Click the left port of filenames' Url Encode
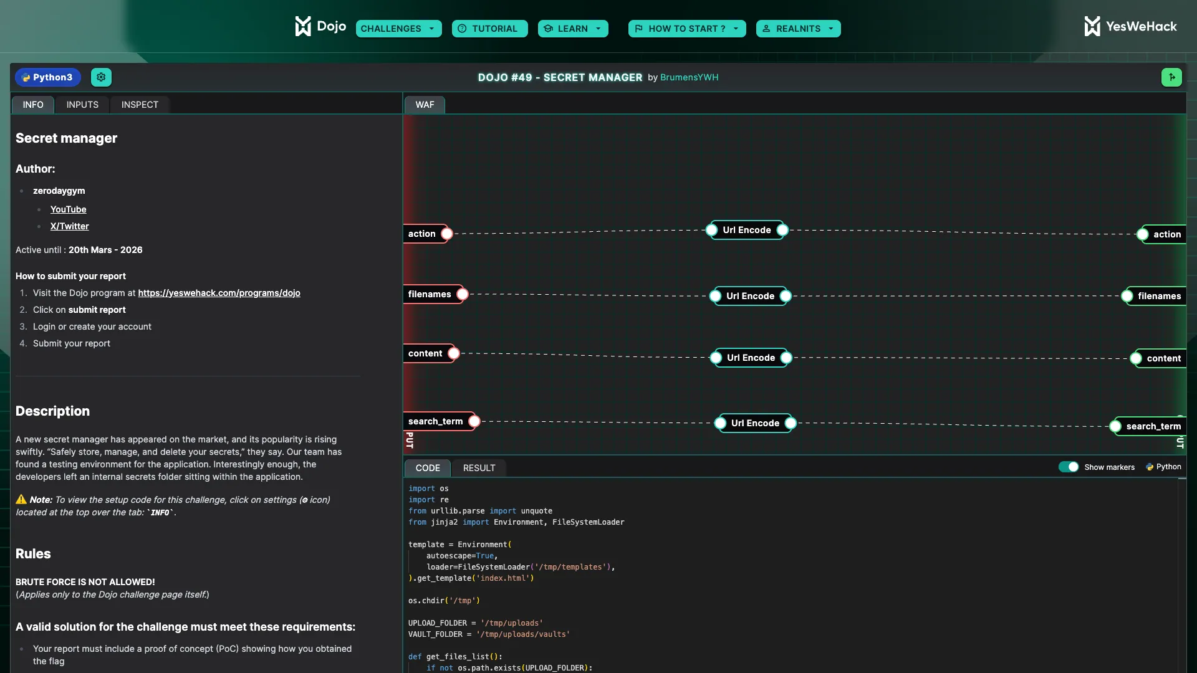The image size is (1197, 673). 715,296
